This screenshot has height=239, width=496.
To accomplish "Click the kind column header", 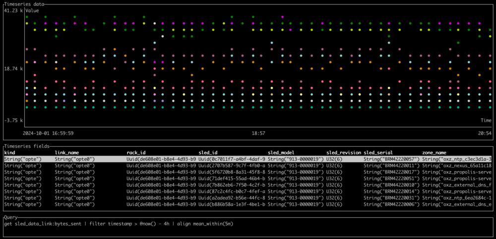I will 10,153.
